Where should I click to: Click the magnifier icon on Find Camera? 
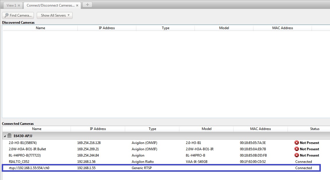(7, 15)
